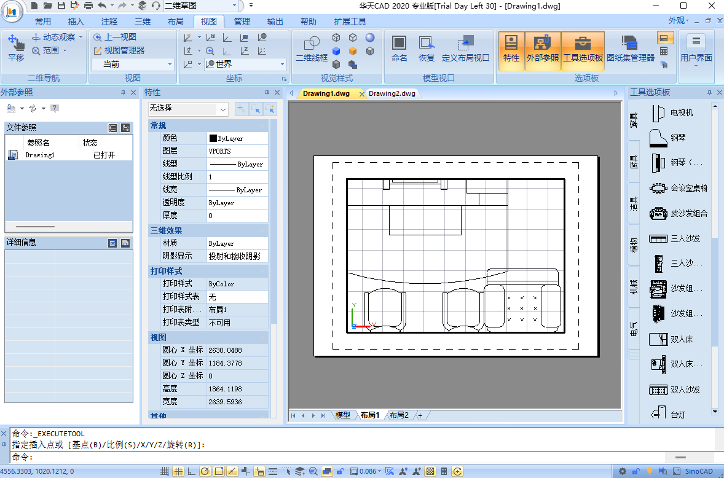Viewport: 724px width, 478px height.
Task: Switch to the Drawing2.dwg document tab
Action: (x=392, y=93)
